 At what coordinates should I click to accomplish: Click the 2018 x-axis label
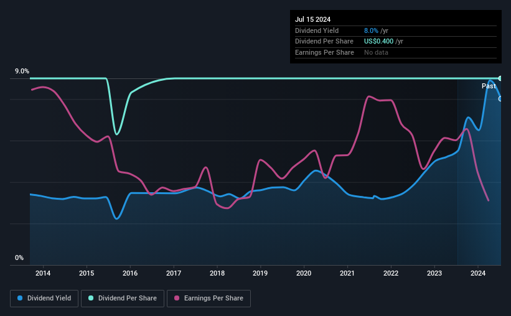click(217, 273)
